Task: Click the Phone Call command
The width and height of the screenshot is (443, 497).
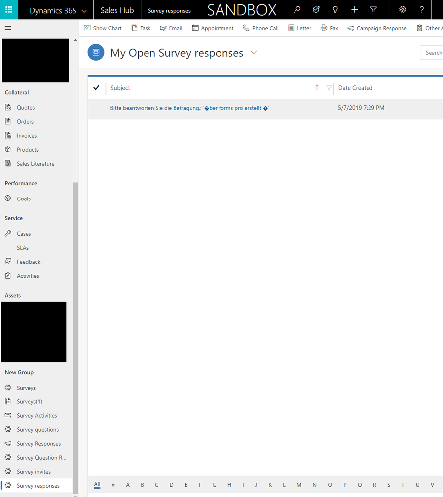Action: pos(260,28)
